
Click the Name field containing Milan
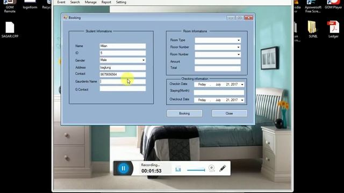tap(123, 46)
